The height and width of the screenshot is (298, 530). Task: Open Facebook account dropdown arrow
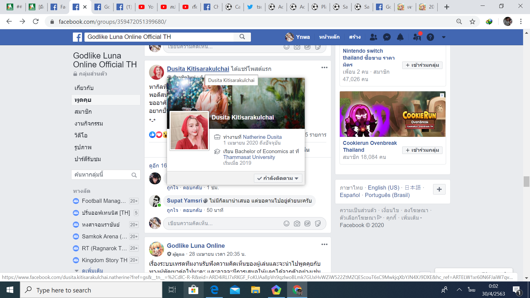444,37
